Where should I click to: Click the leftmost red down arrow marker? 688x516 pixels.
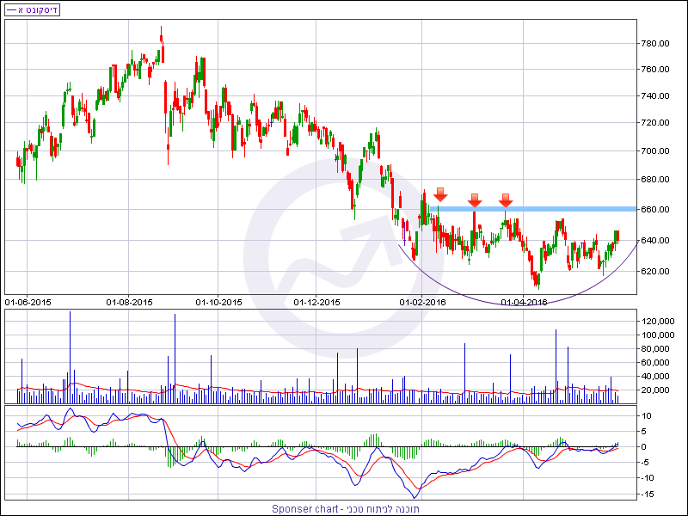pyautogui.click(x=439, y=194)
